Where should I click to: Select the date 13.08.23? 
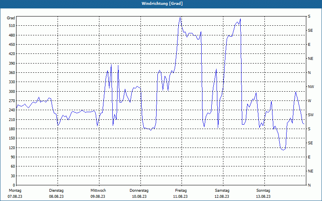[x=263, y=197]
